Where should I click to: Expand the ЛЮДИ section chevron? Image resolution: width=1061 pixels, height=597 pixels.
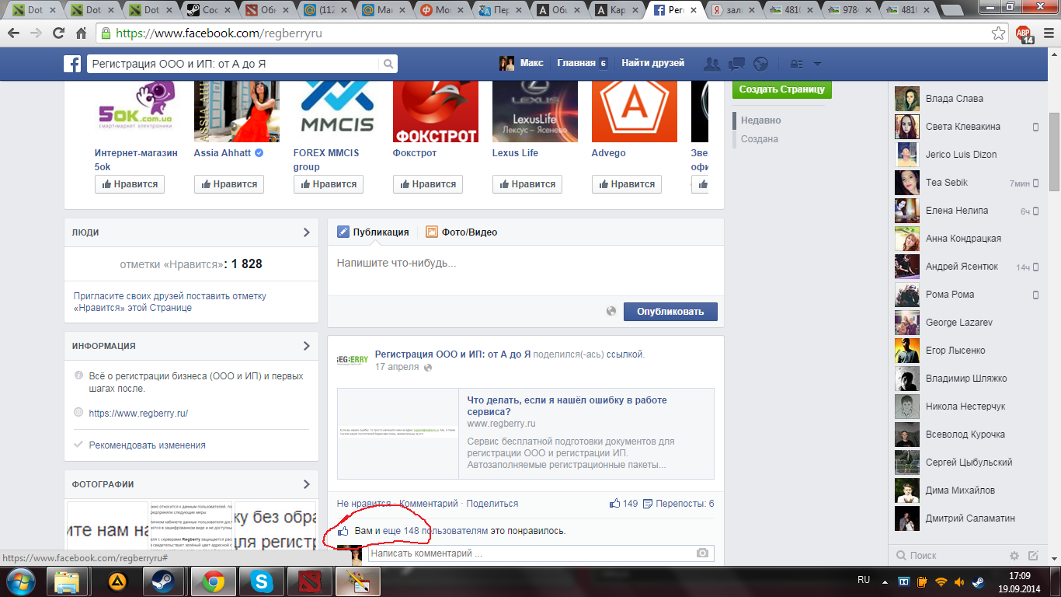click(x=307, y=232)
